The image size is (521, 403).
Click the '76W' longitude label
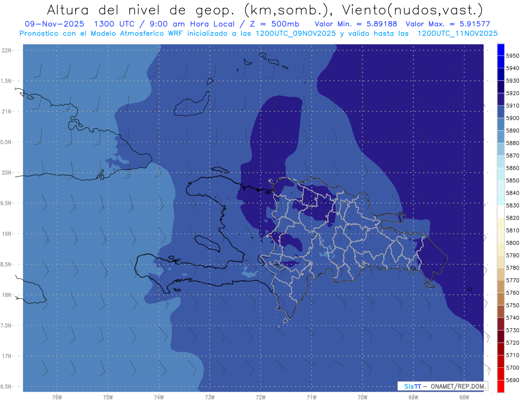tap(57, 397)
